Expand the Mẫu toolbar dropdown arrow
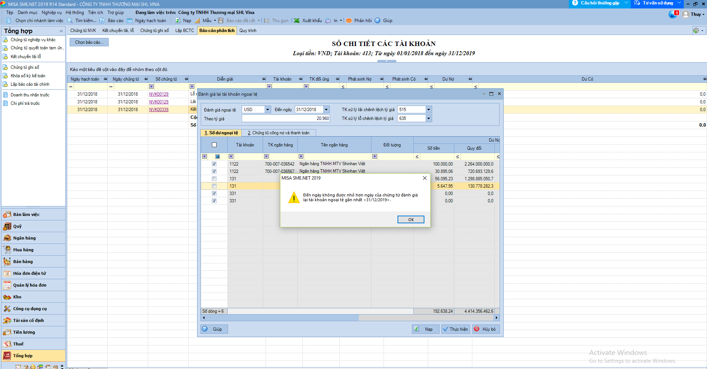The height and width of the screenshot is (369, 707). click(215, 21)
